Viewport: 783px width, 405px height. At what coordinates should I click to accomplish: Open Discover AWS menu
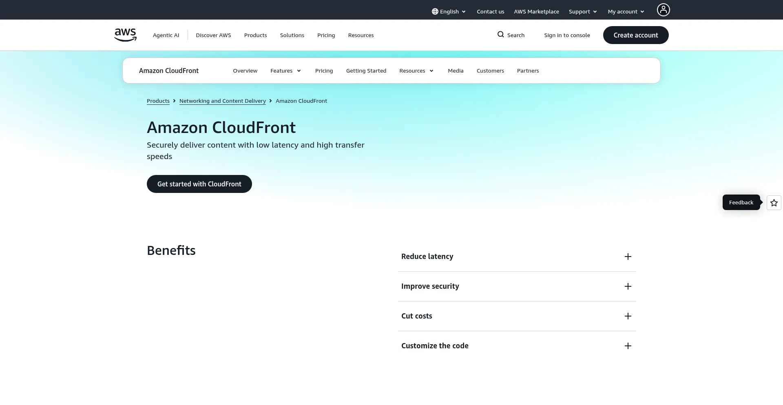213,35
